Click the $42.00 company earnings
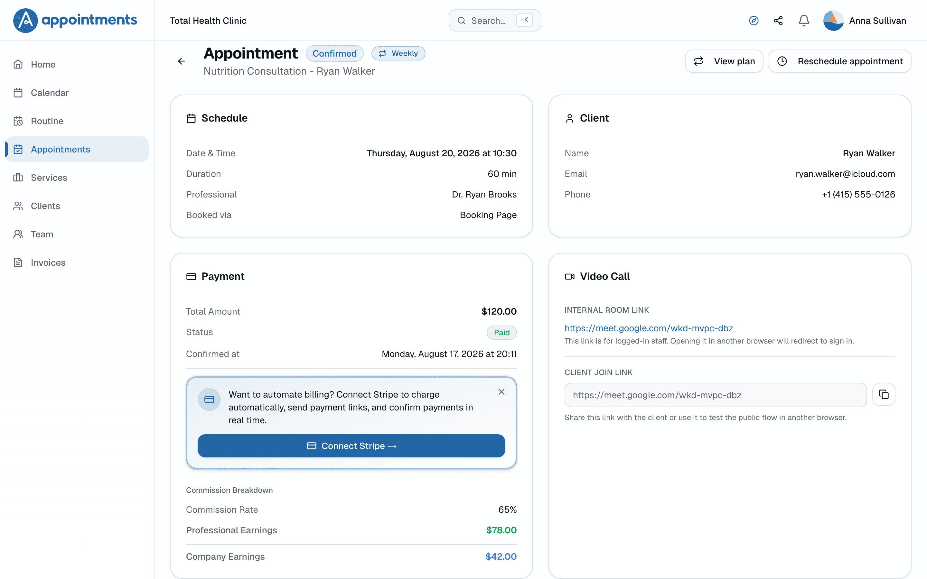Screen dimensions: 927x579 coord(501,556)
